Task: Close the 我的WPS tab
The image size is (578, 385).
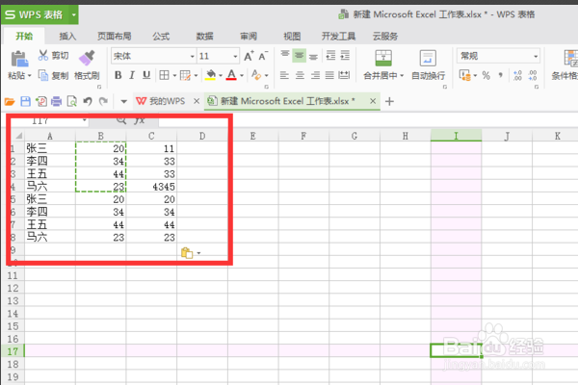Action: [x=197, y=101]
